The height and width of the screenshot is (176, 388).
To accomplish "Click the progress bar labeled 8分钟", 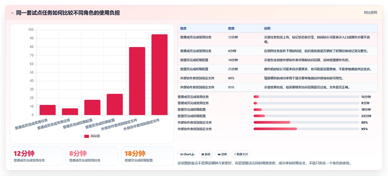I will pos(306,103).
